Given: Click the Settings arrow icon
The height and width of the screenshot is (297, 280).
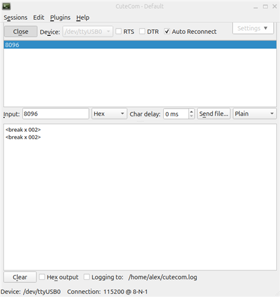Looking at the screenshot, I should pyautogui.click(x=266, y=28).
